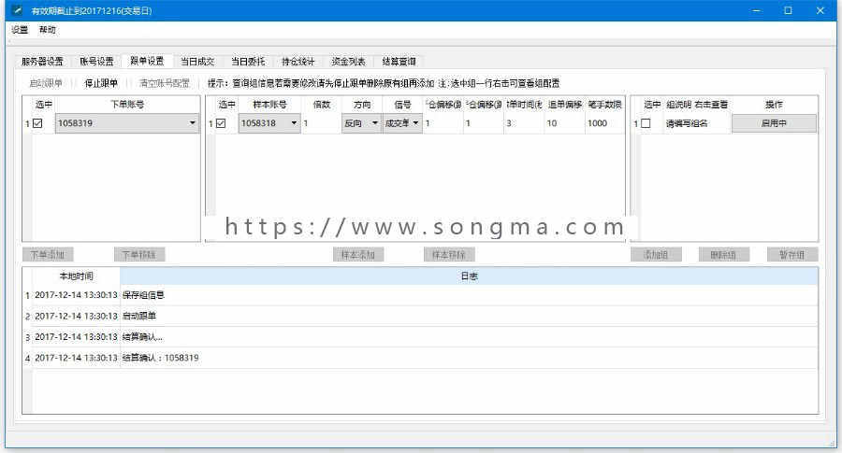Open the 设置 menu

point(20,30)
